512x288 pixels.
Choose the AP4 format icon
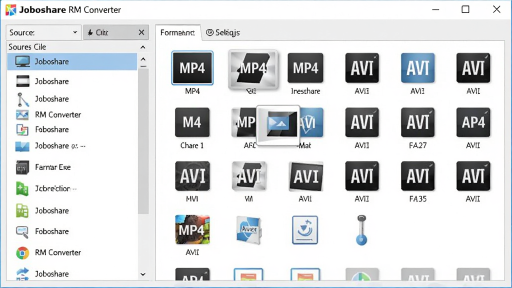pos(473,122)
